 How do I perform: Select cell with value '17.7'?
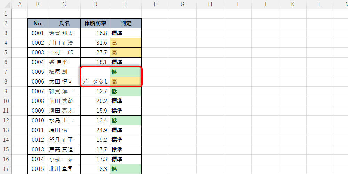tap(95, 149)
